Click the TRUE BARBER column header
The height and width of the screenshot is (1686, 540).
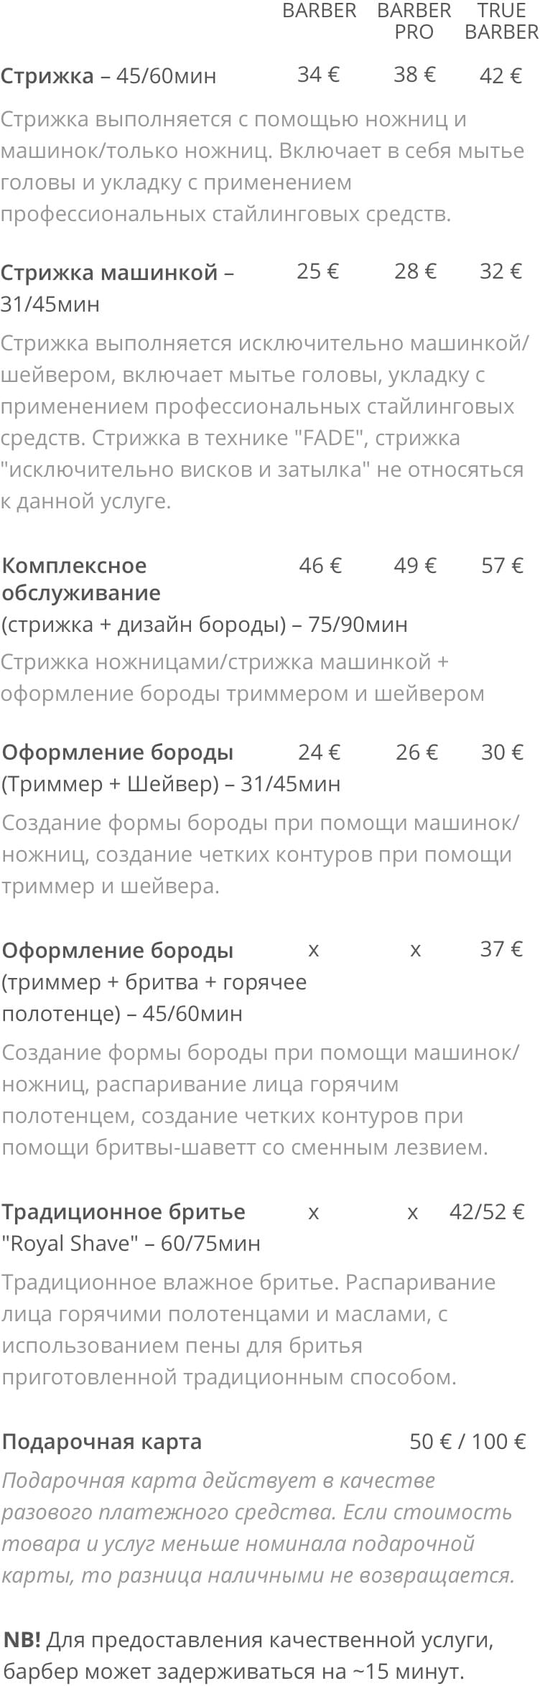pyautogui.click(x=501, y=21)
